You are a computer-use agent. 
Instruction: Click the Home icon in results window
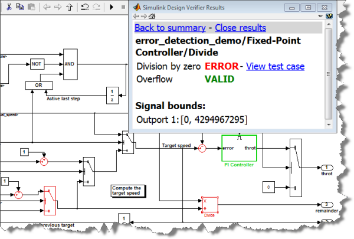click(153, 17)
